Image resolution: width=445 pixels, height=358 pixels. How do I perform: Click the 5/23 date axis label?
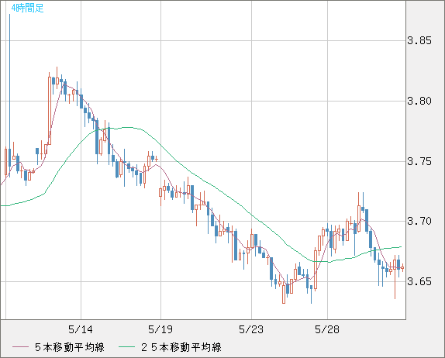(251, 329)
